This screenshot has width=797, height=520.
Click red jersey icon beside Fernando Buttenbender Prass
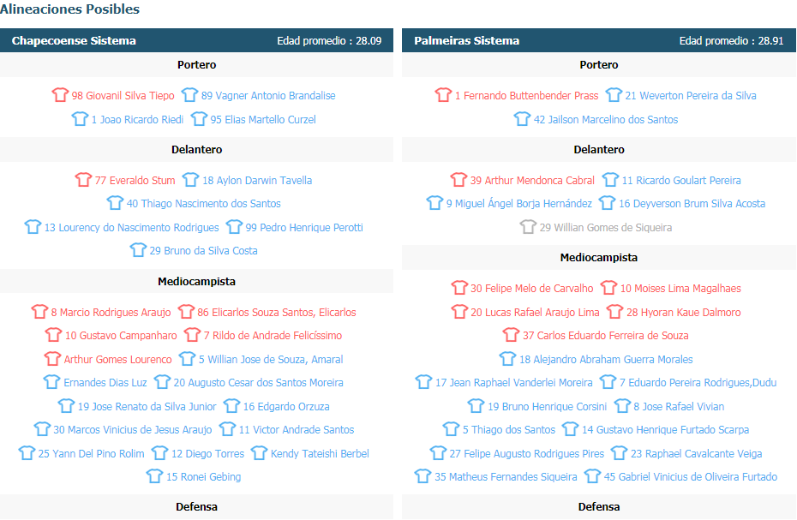coord(443,95)
